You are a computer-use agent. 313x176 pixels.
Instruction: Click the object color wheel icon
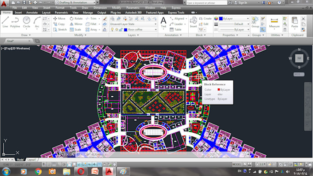[x=216, y=18]
